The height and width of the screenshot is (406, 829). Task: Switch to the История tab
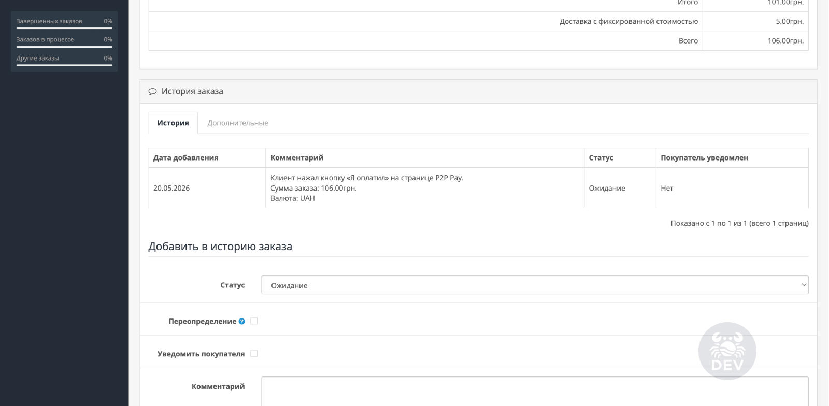click(173, 123)
